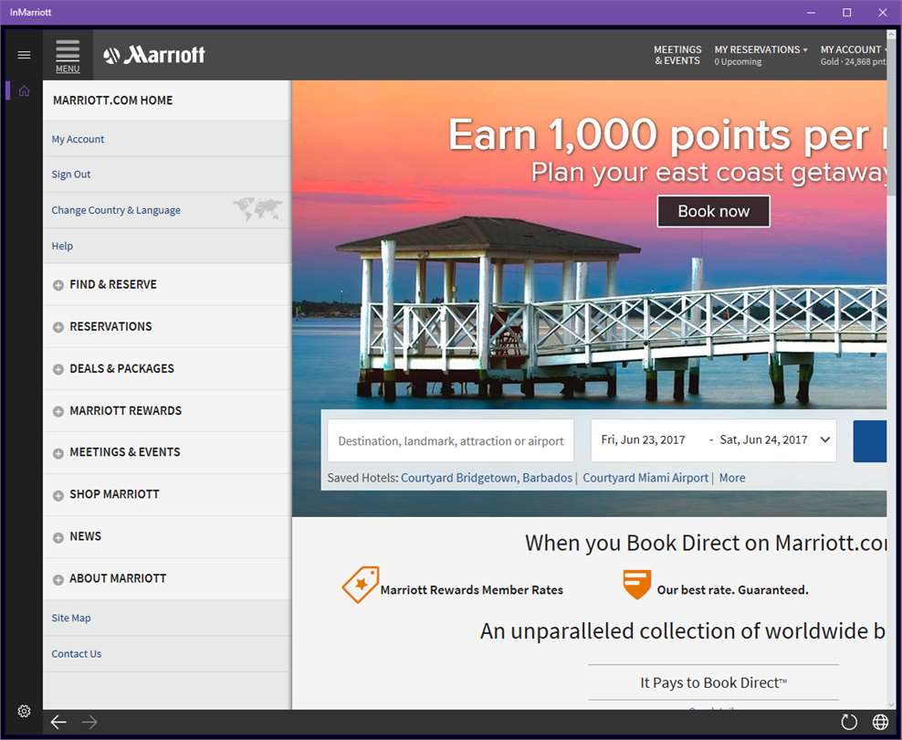Click the Book now button

[713, 211]
